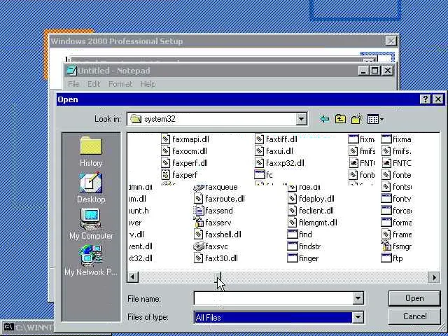Image resolution: width=448 pixels, height=336 pixels.
Task: Select the finger program file
Action: tap(303, 258)
